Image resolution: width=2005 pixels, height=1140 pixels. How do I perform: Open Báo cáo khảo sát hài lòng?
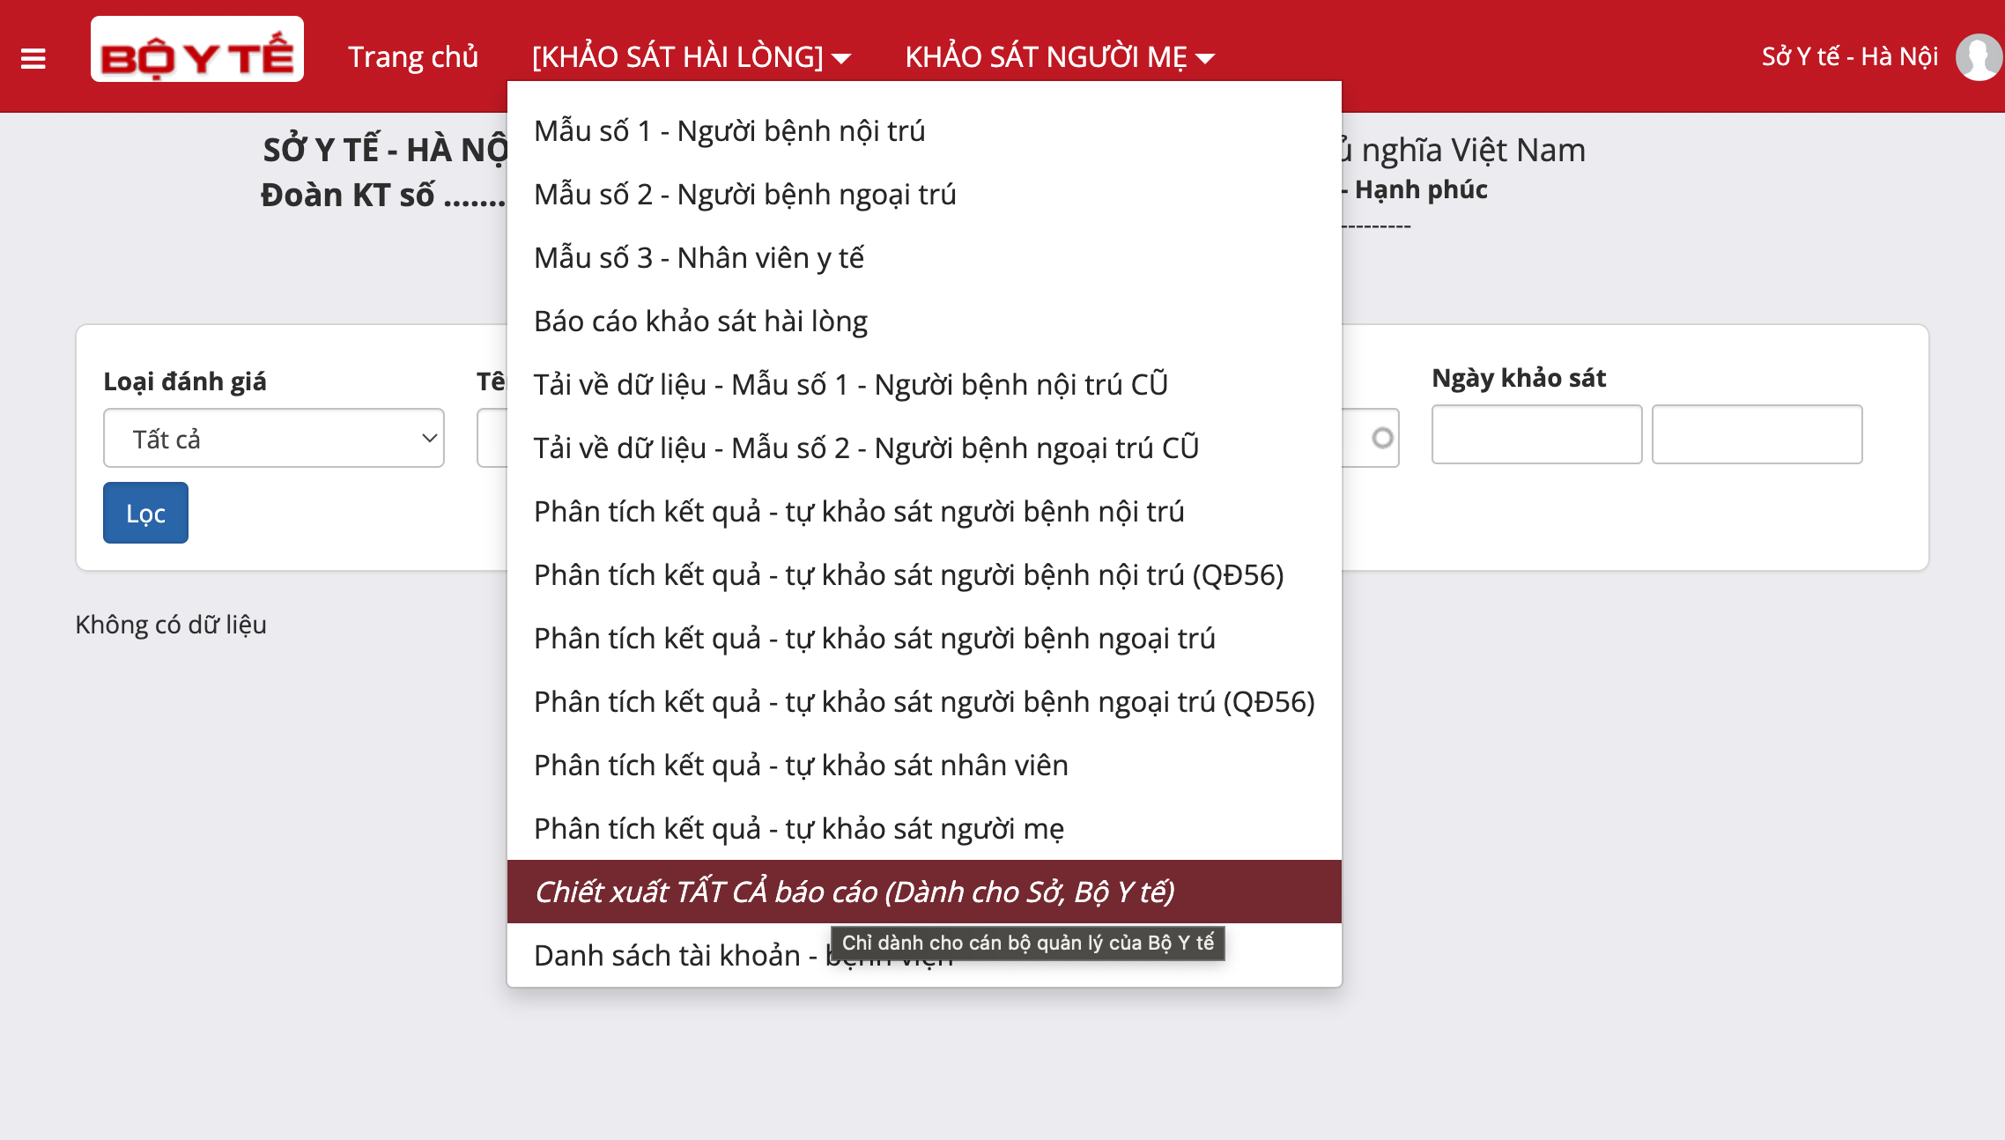tap(700, 321)
